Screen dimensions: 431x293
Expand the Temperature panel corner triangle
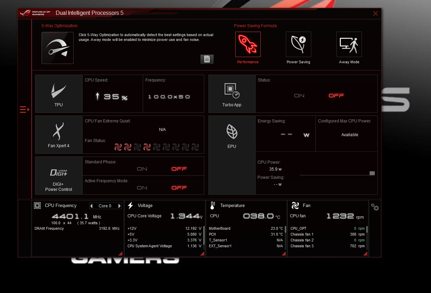click(x=284, y=253)
